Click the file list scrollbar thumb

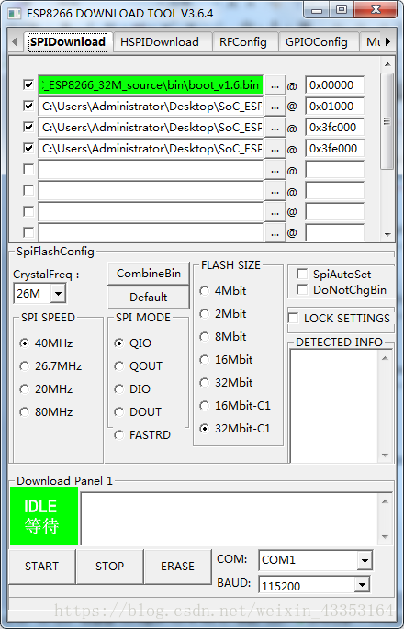(x=387, y=120)
